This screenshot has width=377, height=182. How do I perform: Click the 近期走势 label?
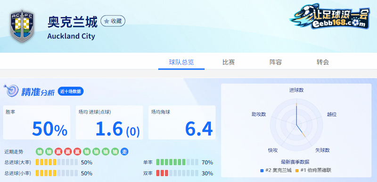[x=14, y=152]
